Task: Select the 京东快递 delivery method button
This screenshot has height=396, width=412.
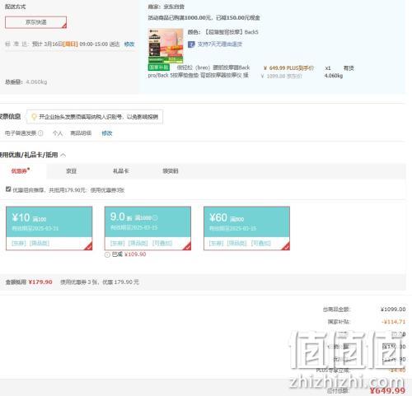Action: (35, 22)
